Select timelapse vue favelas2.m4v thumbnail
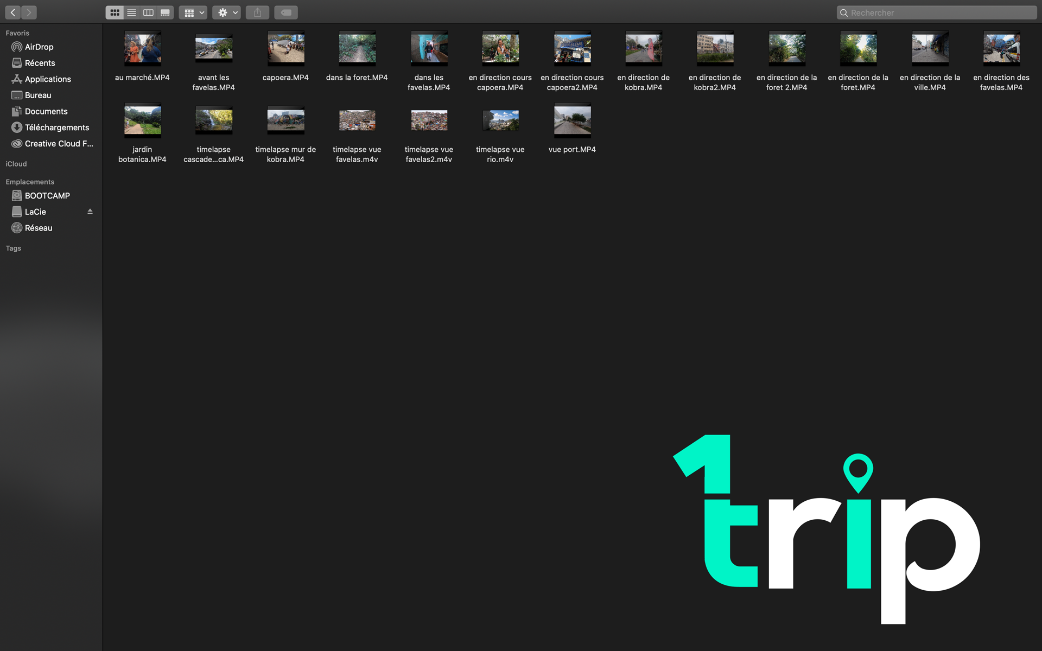The image size is (1042, 651). coord(429,120)
